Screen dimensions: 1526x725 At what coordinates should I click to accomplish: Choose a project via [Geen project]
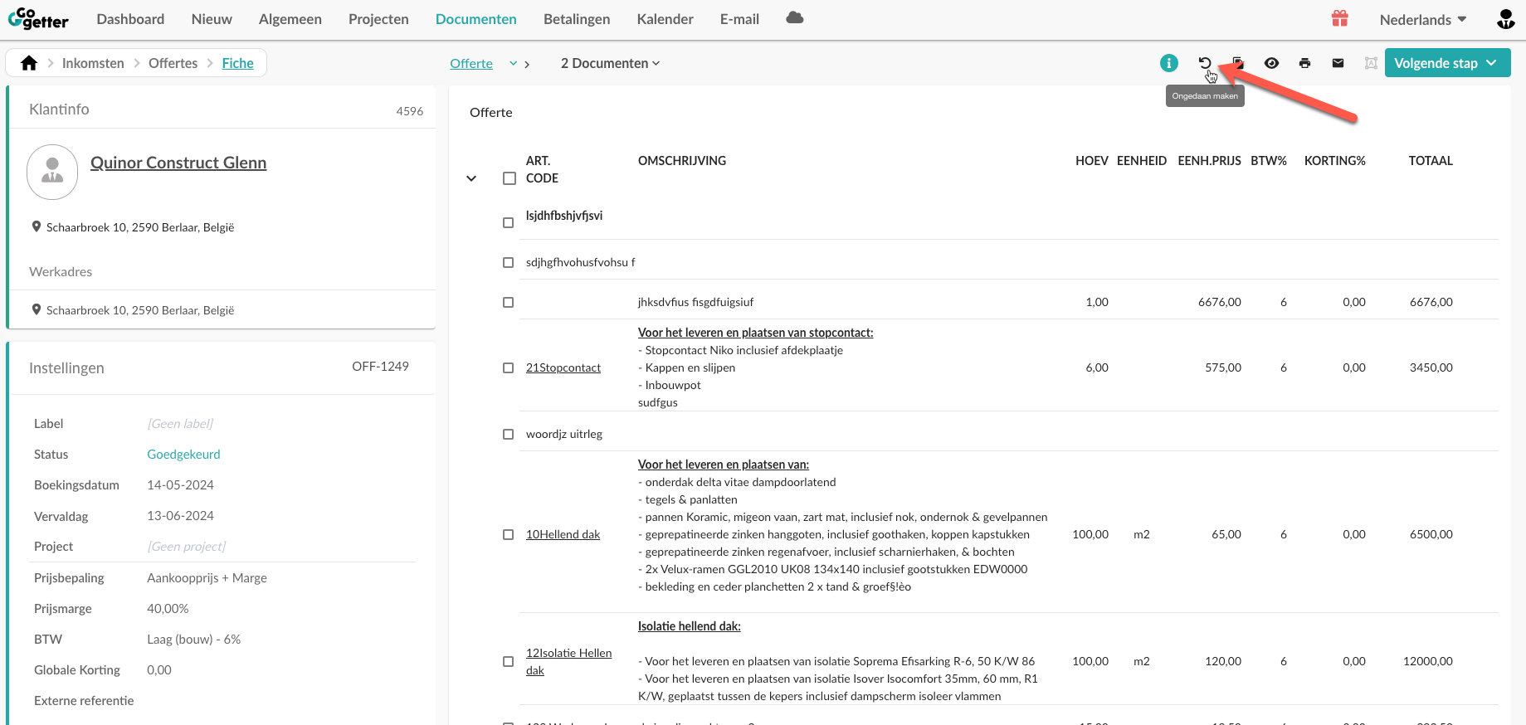point(187,546)
